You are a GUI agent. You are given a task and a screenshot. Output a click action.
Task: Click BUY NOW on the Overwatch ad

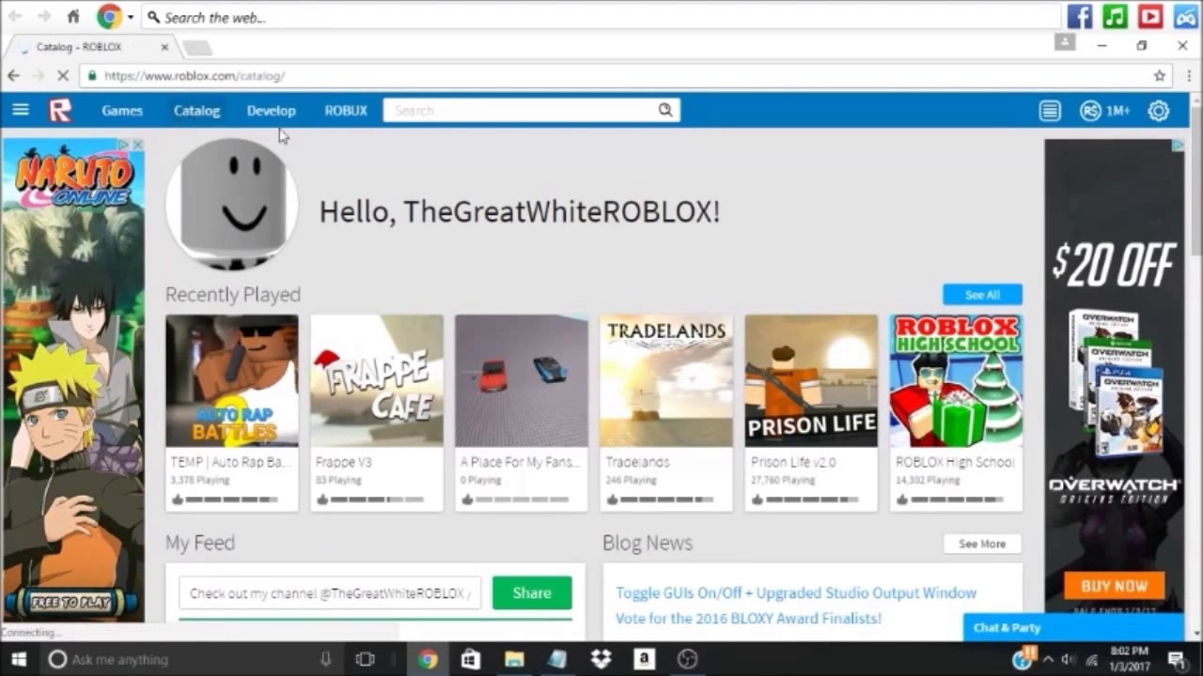[x=1114, y=586]
